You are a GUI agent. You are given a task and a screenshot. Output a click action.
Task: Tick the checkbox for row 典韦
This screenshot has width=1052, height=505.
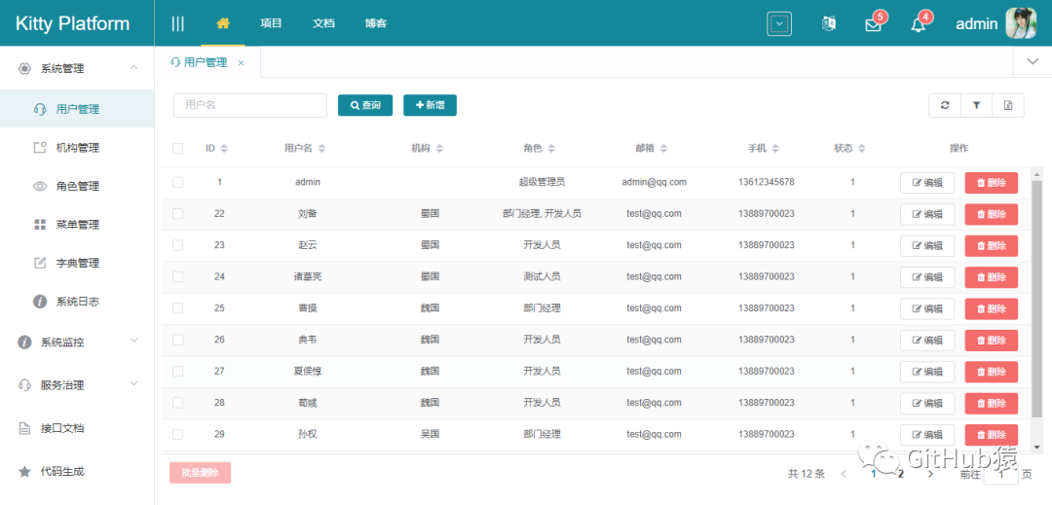[x=178, y=340]
